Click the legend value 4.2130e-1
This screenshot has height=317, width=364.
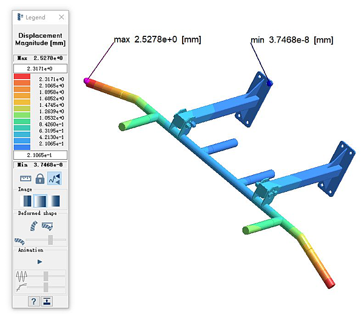coord(52,137)
